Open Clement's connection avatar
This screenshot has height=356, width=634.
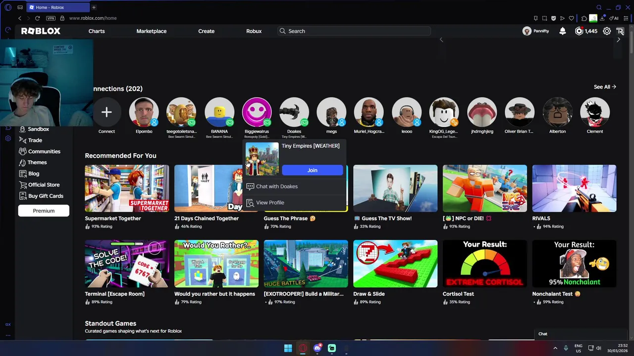click(x=595, y=112)
